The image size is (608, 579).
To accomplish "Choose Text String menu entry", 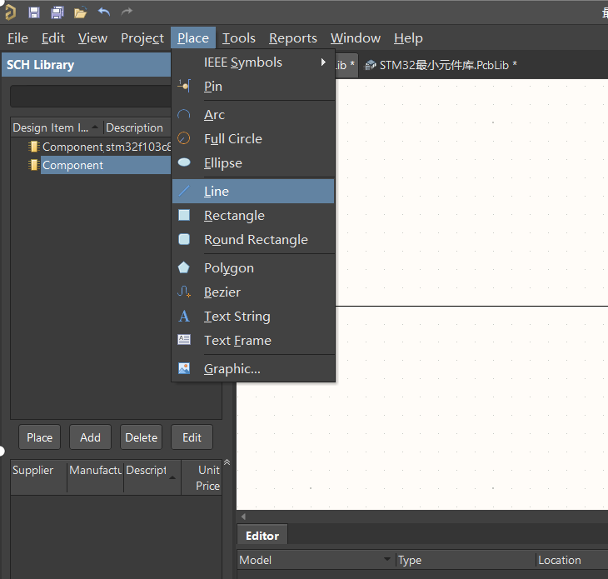I will (x=253, y=316).
